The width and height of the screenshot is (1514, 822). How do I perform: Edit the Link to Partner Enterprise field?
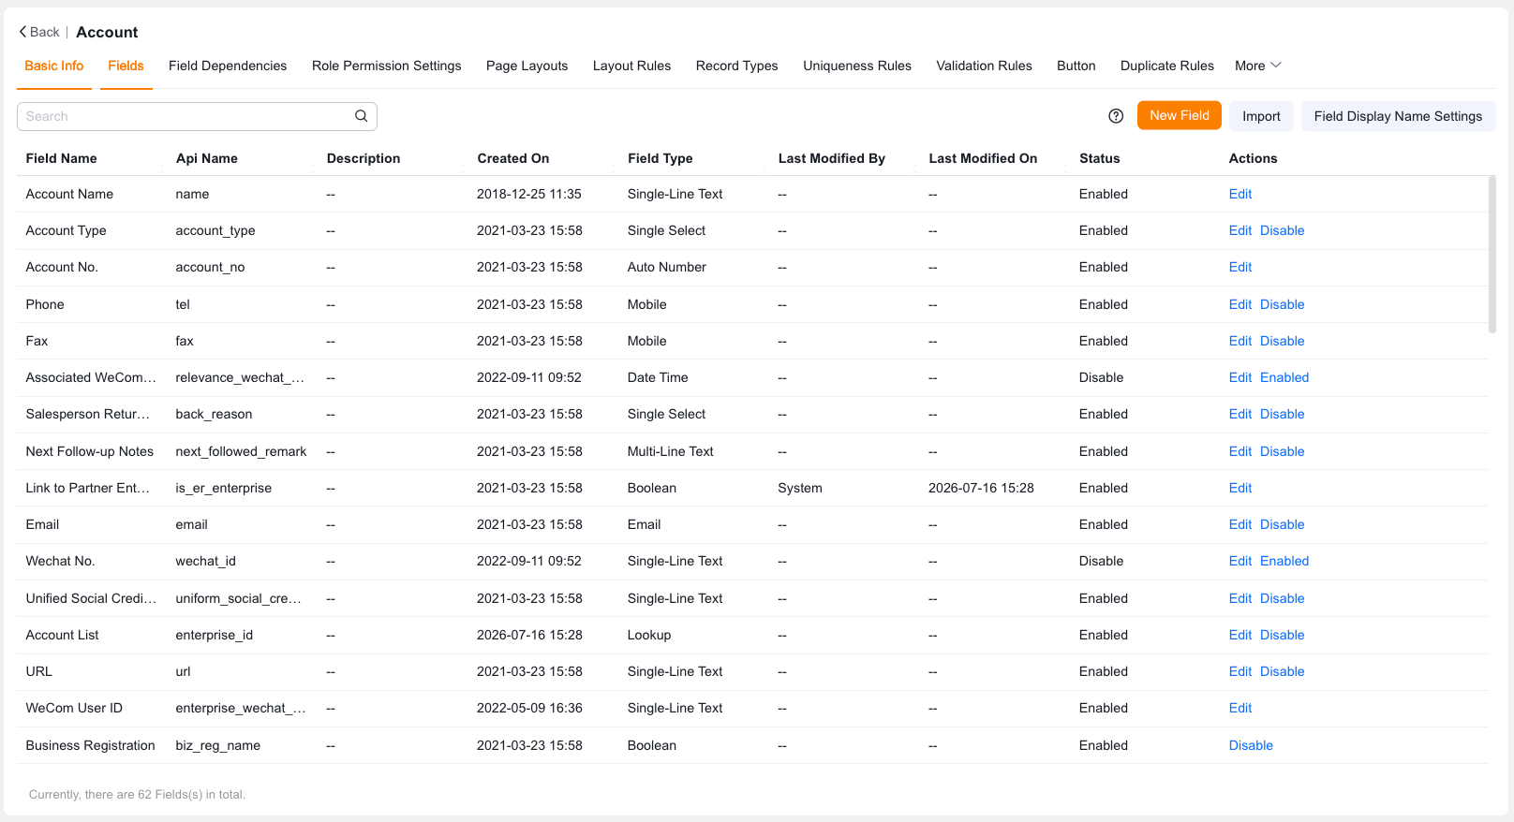click(1240, 488)
